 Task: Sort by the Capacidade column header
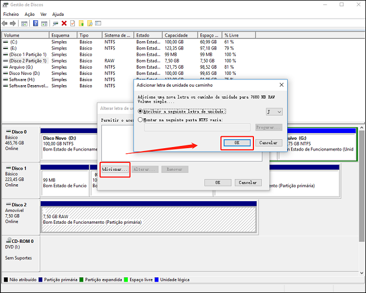pos(180,35)
